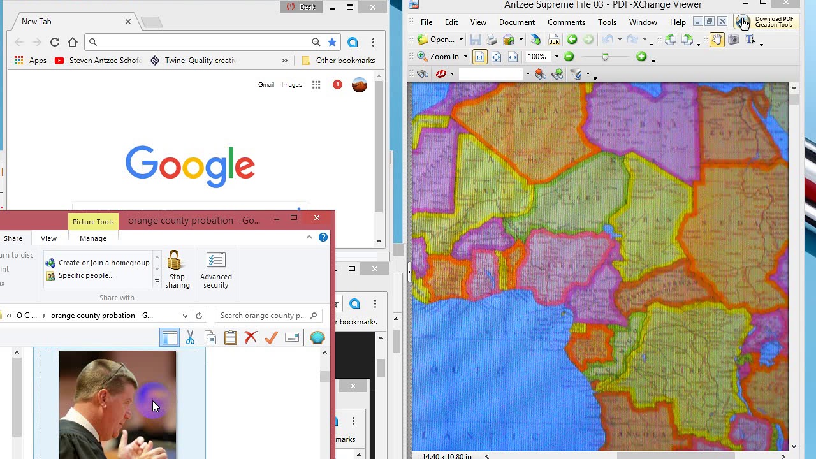Open the File menu in PDF-XChange
The width and height of the screenshot is (816, 459).
pos(426,22)
